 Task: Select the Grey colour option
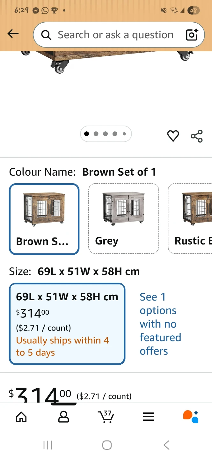tap(123, 219)
